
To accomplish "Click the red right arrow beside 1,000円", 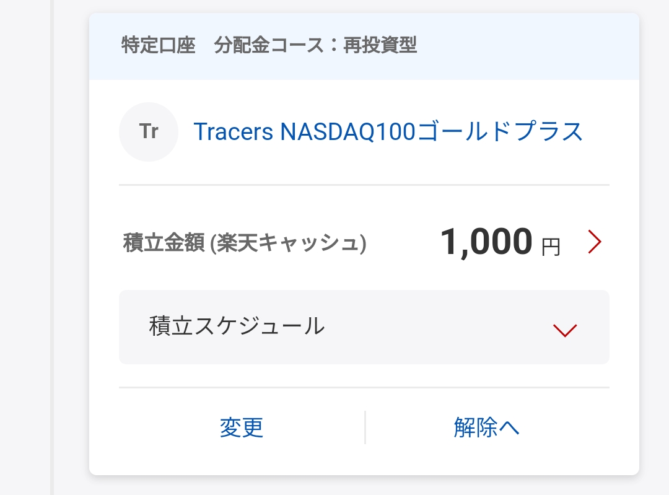I will click(594, 242).
